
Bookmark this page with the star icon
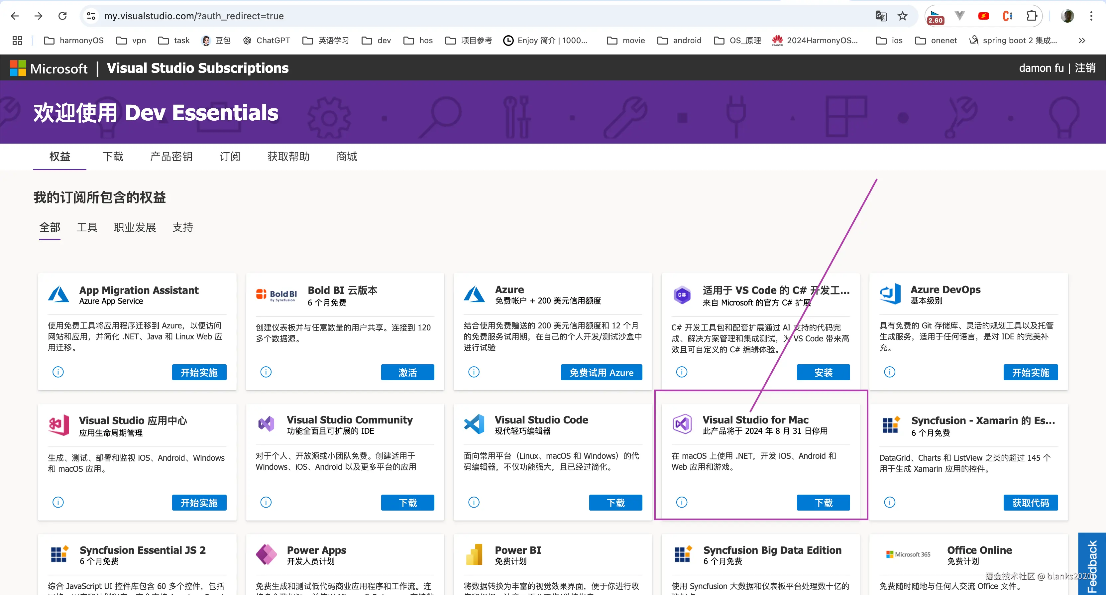pos(903,16)
